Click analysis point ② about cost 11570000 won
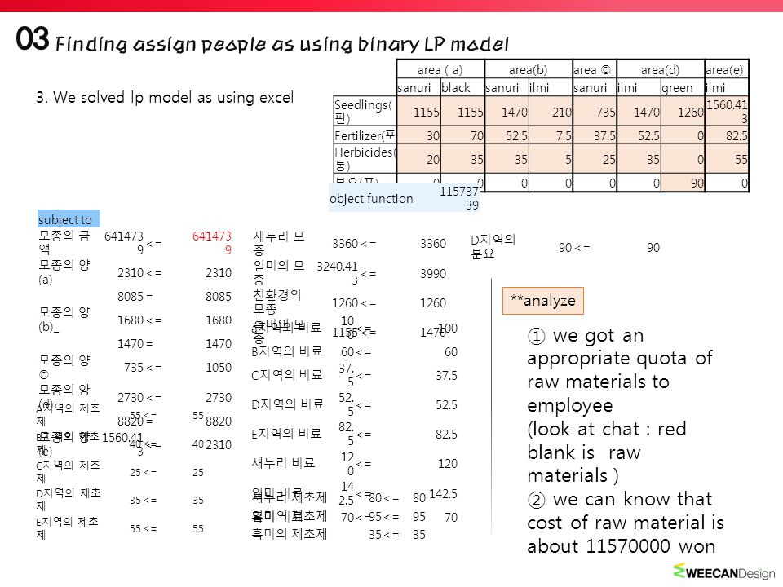Image resolution: width=783 pixels, height=587 pixels. pyautogui.click(x=626, y=523)
